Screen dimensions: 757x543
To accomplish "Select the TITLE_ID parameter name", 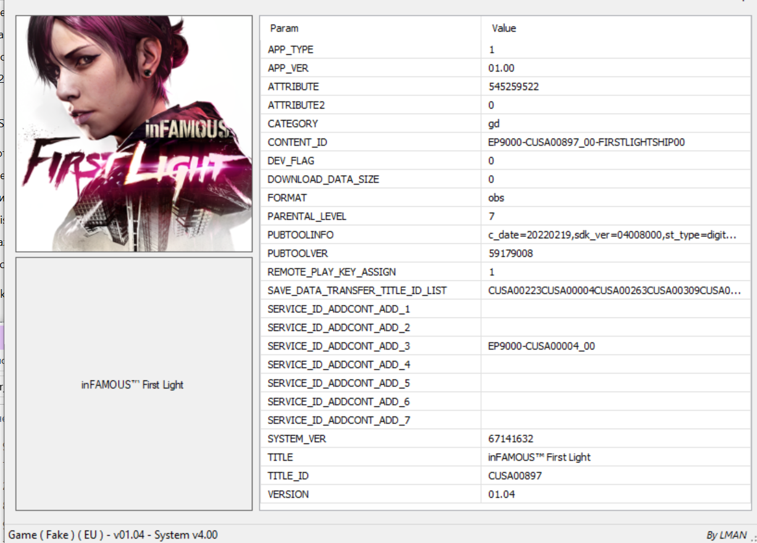I will pos(288,476).
